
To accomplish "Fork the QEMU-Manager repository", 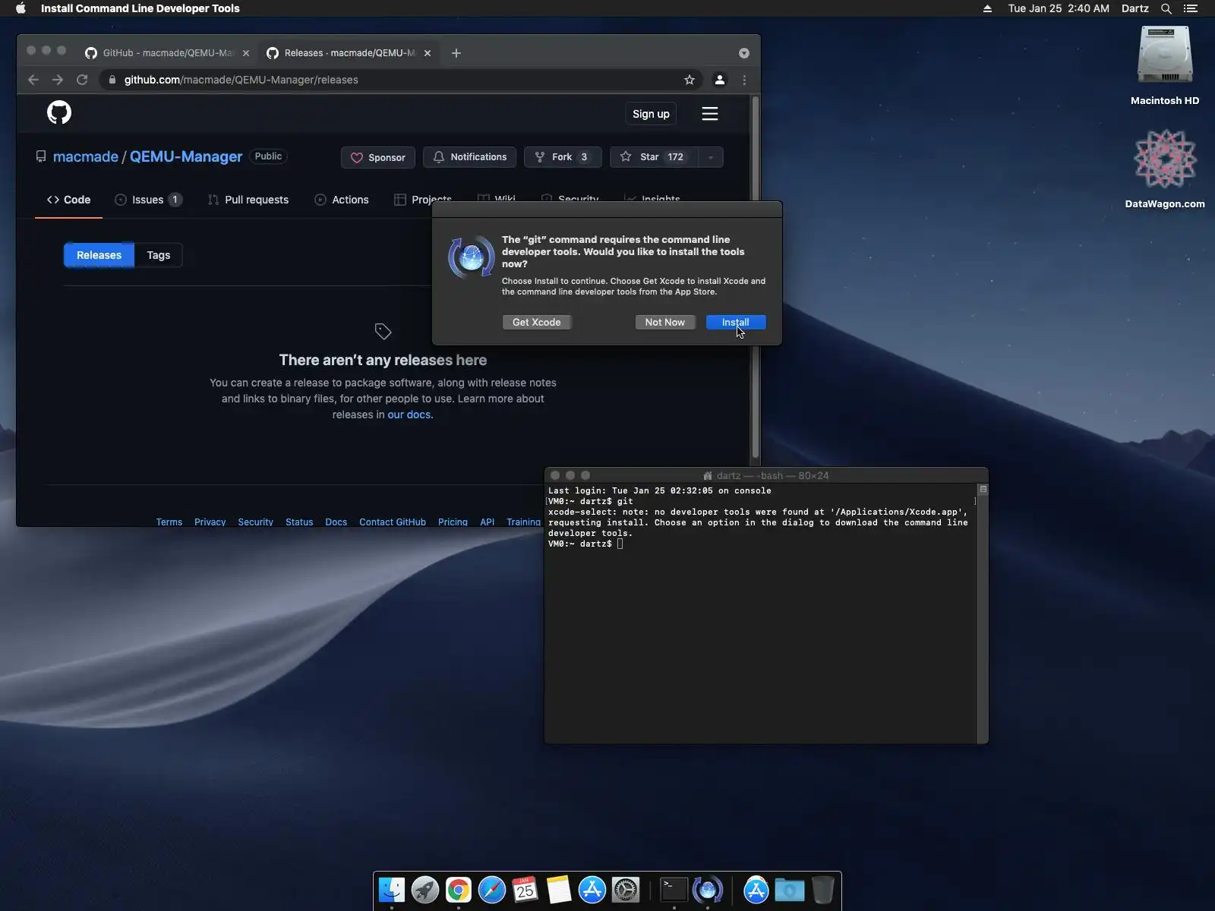I will click(563, 157).
